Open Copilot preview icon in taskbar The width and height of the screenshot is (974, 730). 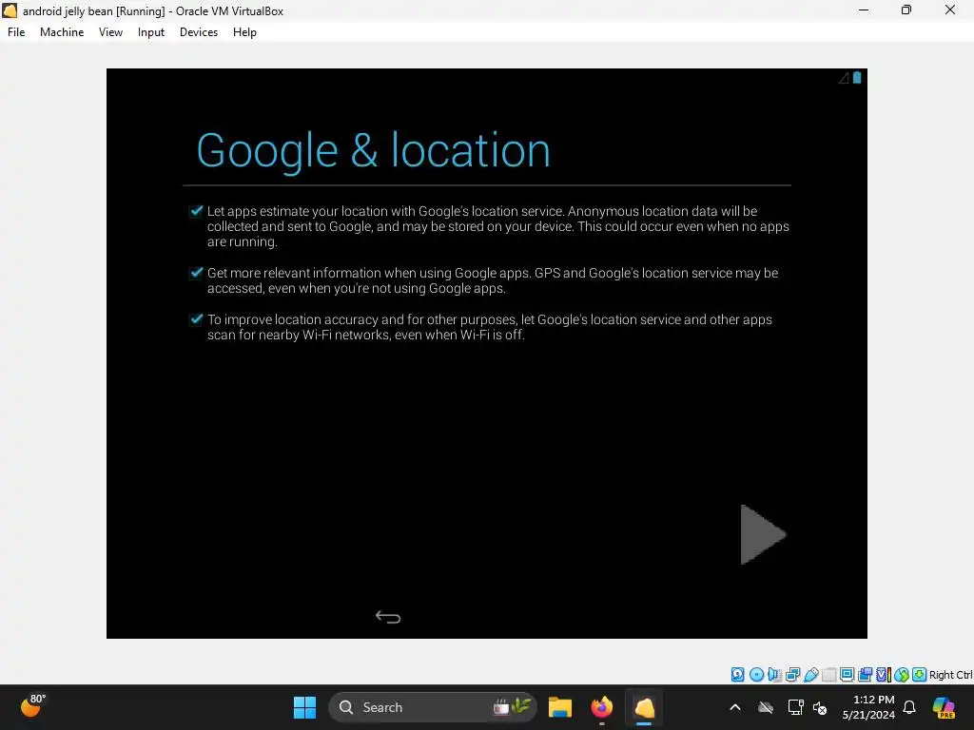point(944,707)
